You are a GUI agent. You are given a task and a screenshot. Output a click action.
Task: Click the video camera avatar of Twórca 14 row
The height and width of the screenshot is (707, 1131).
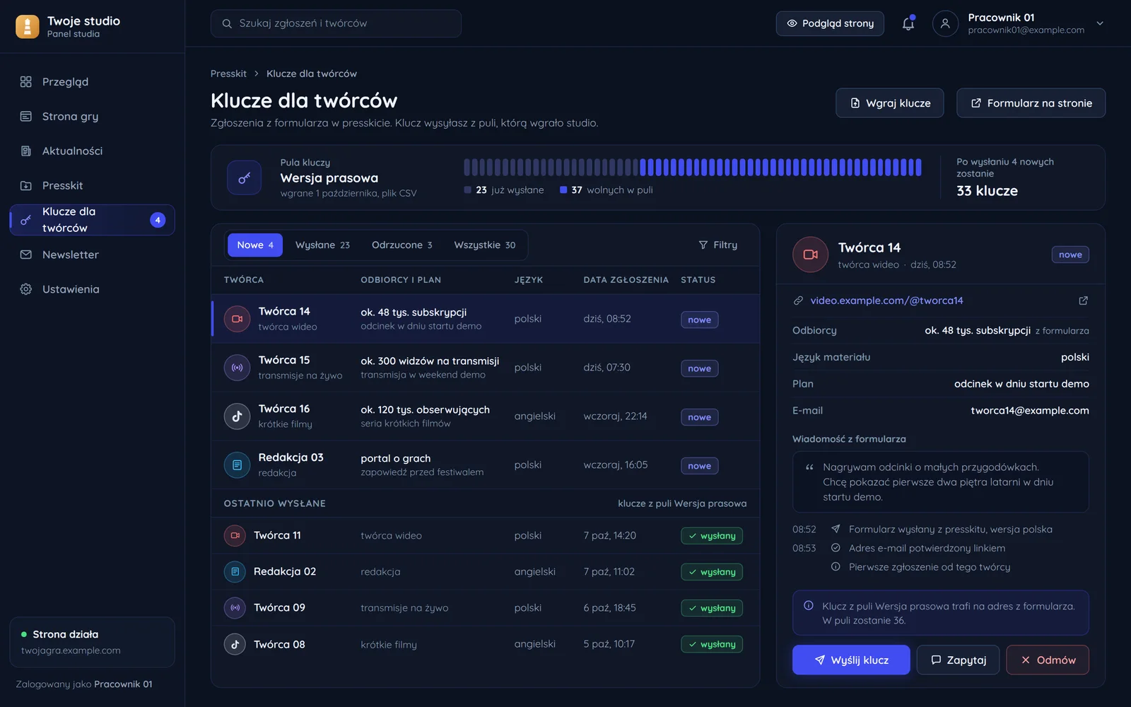tap(237, 319)
